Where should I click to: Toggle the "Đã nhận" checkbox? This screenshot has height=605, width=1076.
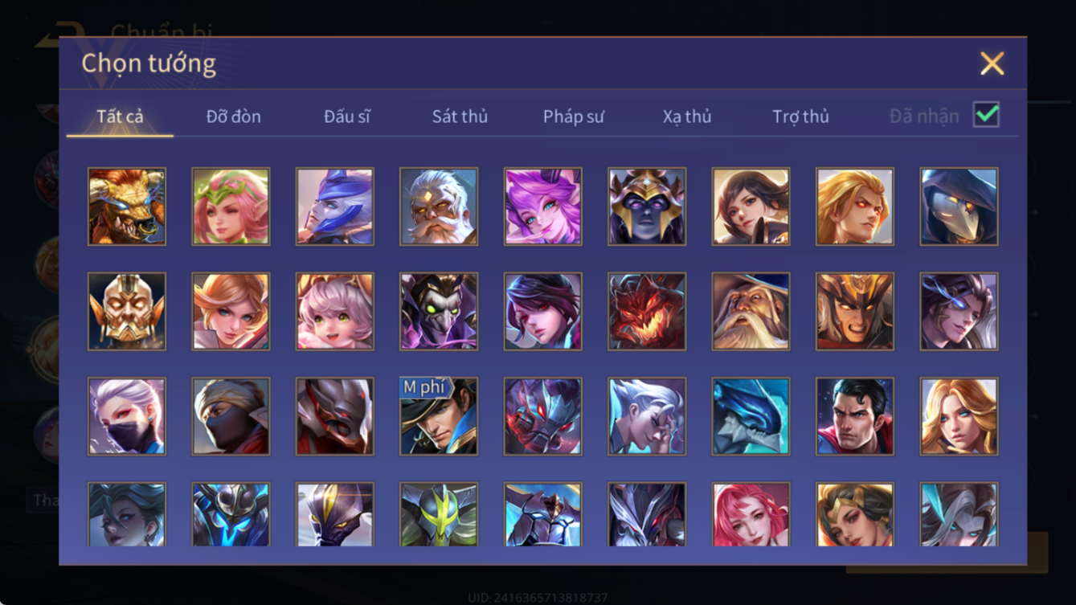[x=986, y=115]
